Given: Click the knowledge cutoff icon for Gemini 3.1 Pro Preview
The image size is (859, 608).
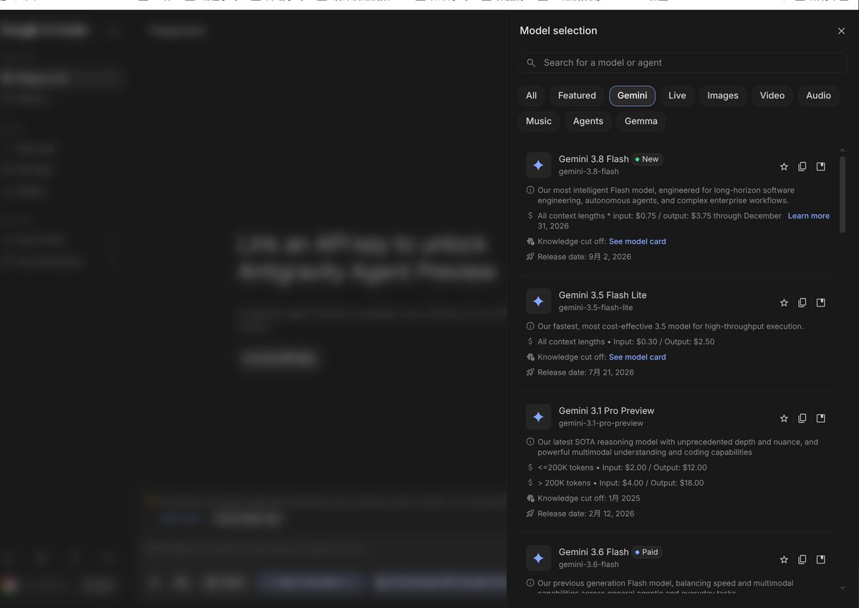Looking at the screenshot, I should pyautogui.click(x=529, y=498).
